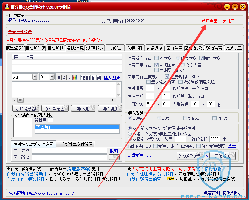Click the file path browse button
The image size is (249, 200).
(x=114, y=157)
